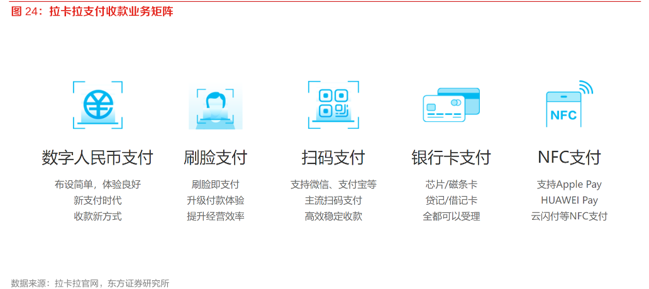The height and width of the screenshot is (289, 649).
Task: Click the text 新支付时代
Action: pos(97,200)
